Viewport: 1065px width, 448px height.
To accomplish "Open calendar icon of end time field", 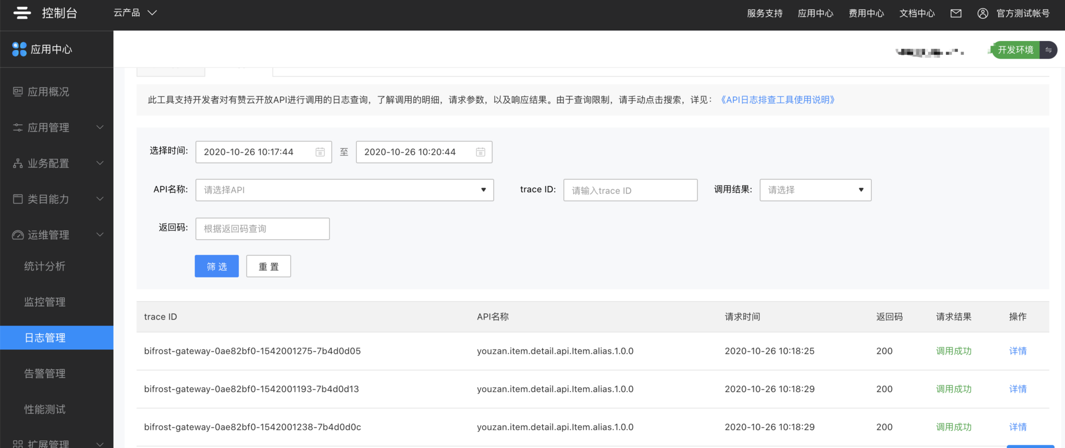I will pos(480,152).
